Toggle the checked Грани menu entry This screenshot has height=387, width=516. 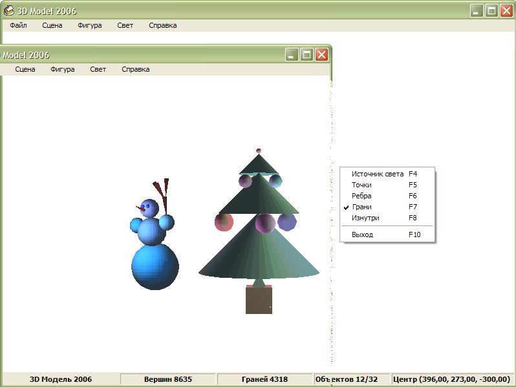click(x=387, y=207)
